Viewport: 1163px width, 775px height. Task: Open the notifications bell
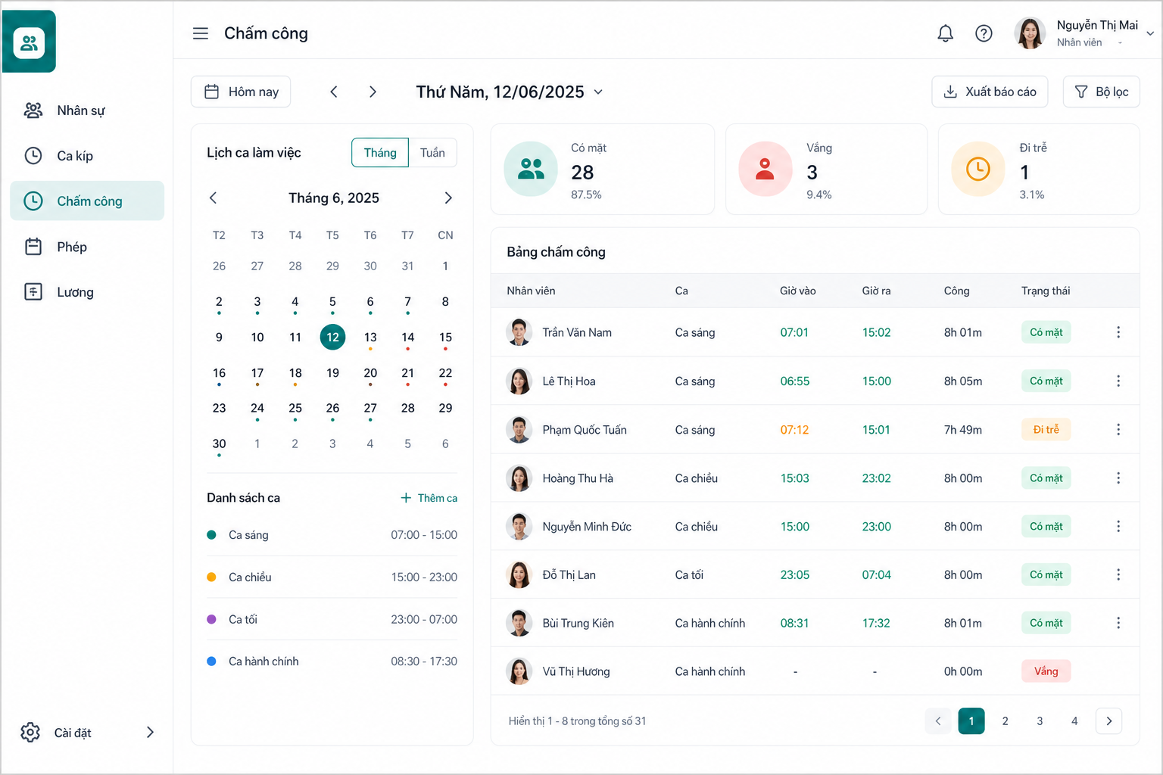click(945, 33)
